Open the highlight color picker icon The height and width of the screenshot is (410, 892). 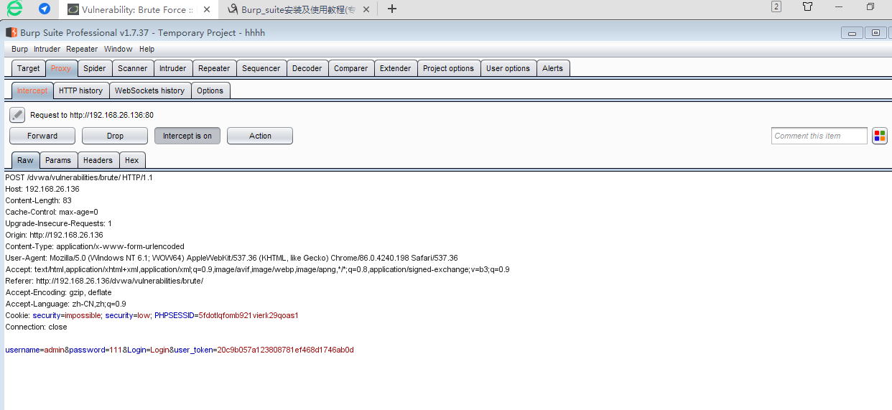pyautogui.click(x=880, y=136)
